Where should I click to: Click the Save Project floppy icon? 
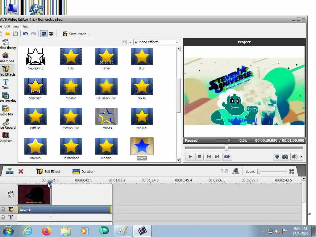pos(15,34)
